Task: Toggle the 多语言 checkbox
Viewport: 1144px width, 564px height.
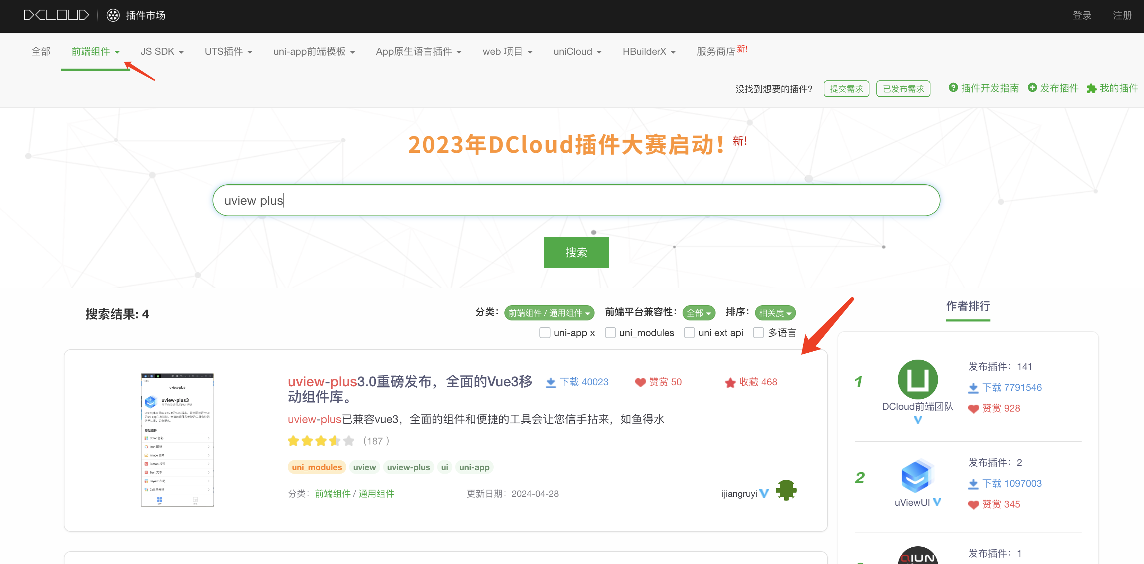Action: click(759, 333)
